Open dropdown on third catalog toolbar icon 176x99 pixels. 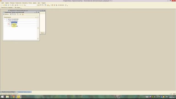tap(16, 14)
